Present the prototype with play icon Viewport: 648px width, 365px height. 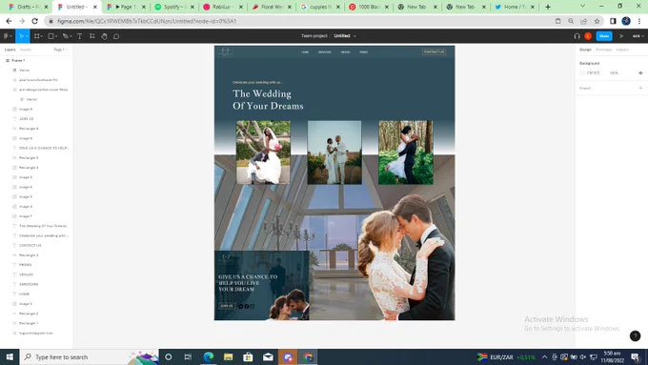(621, 36)
